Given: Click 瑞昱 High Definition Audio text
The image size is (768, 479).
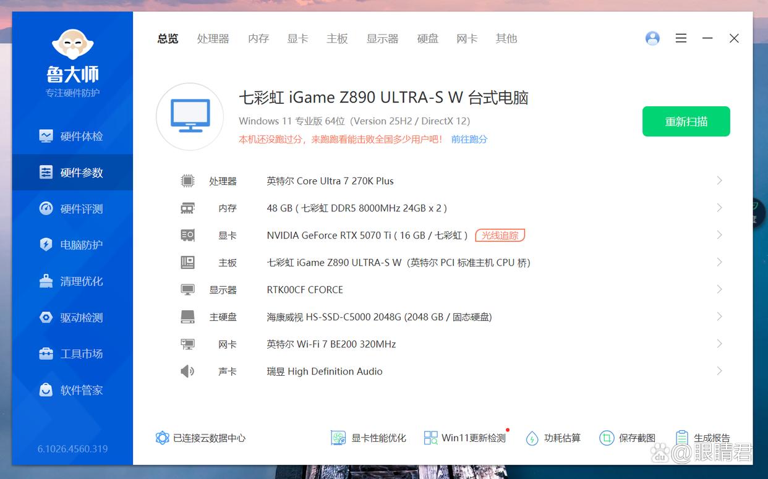Looking at the screenshot, I should coord(325,371).
